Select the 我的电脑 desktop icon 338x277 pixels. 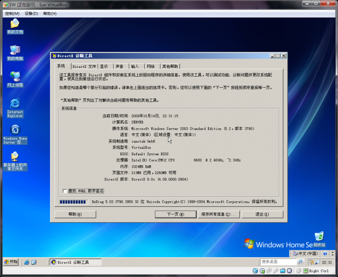(x=15, y=53)
